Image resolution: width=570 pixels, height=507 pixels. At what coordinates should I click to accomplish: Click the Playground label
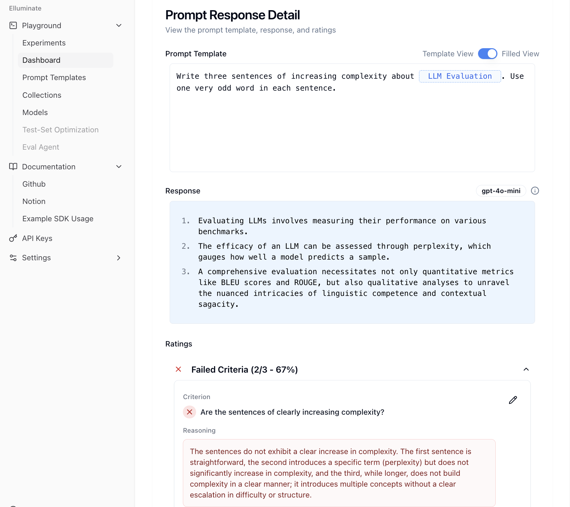click(42, 25)
